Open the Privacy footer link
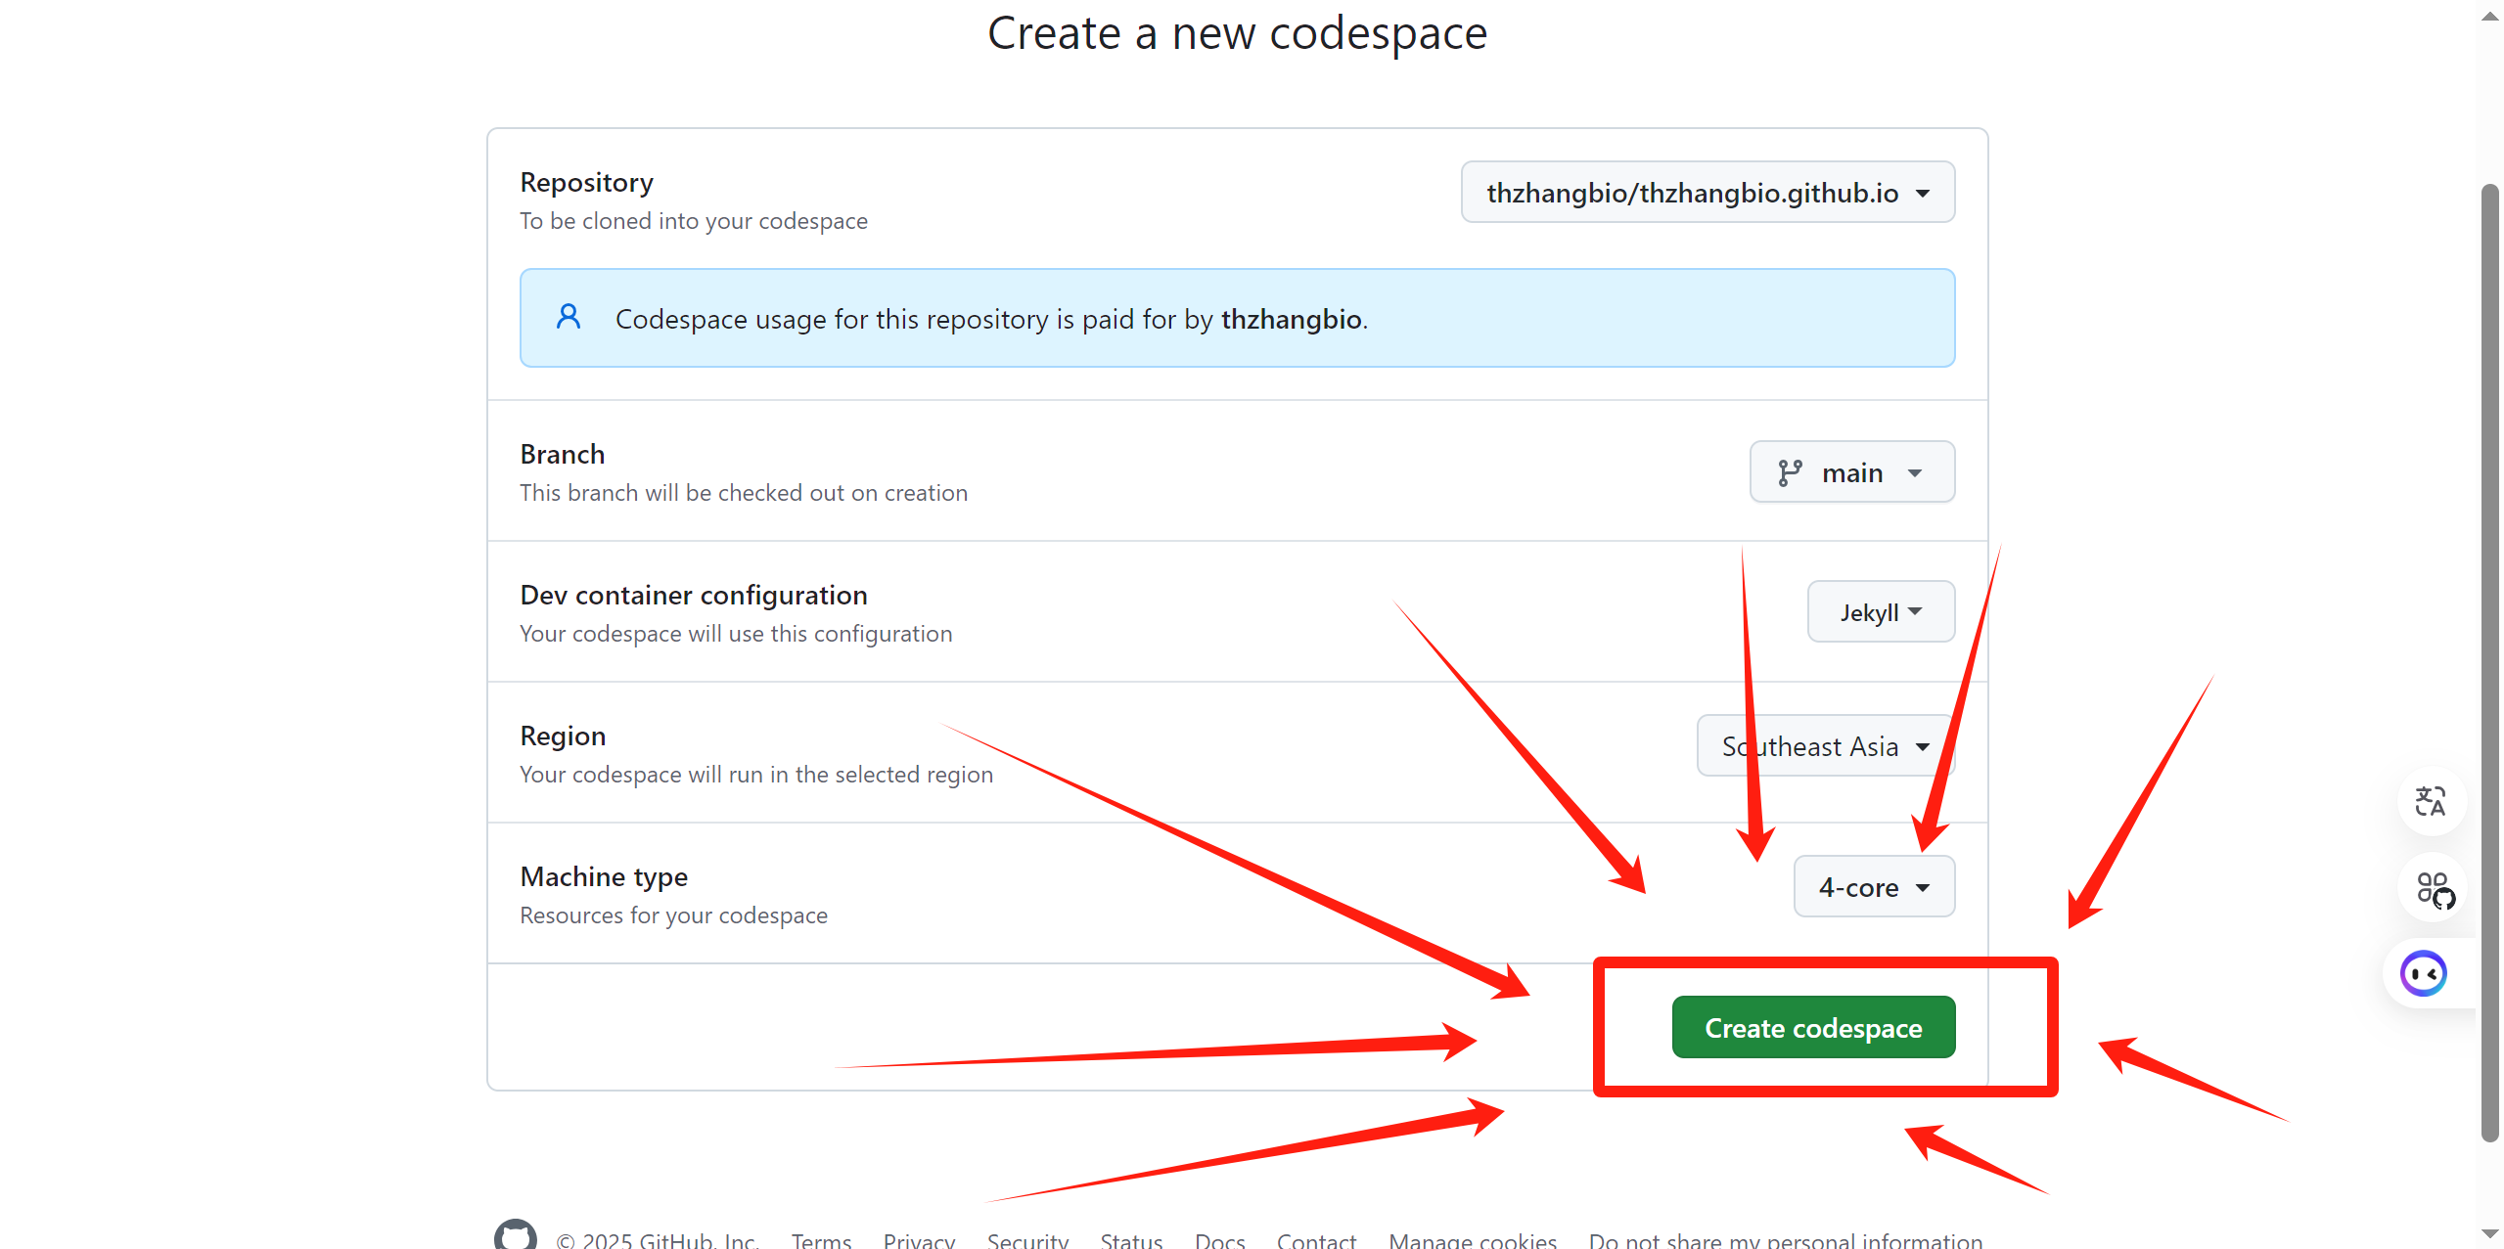Image resolution: width=2504 pixels, height=1249 pixels. (919, 1240)
